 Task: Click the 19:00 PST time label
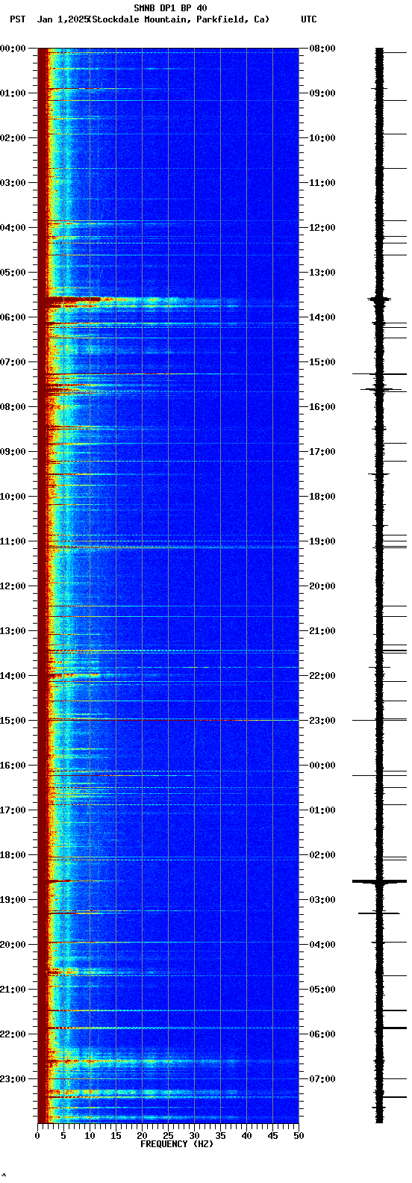coord(13,900)
